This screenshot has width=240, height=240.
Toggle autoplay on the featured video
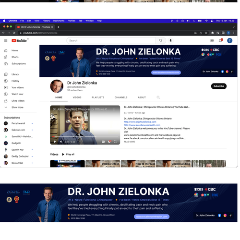click(x=109, y=142)
